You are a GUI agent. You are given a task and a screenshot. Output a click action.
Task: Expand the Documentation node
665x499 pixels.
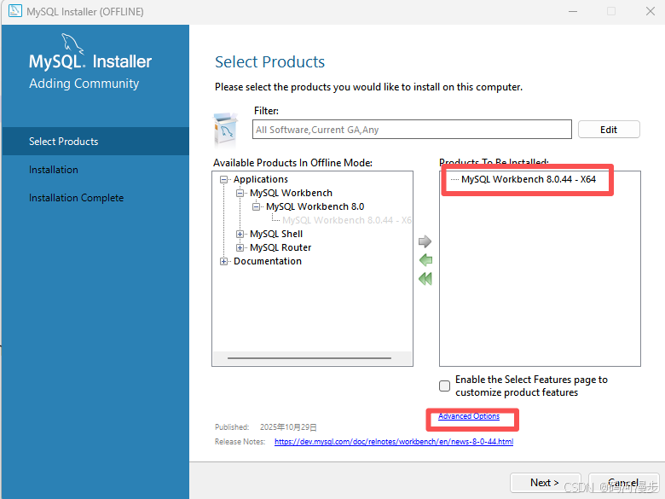[x=223, y=261]
